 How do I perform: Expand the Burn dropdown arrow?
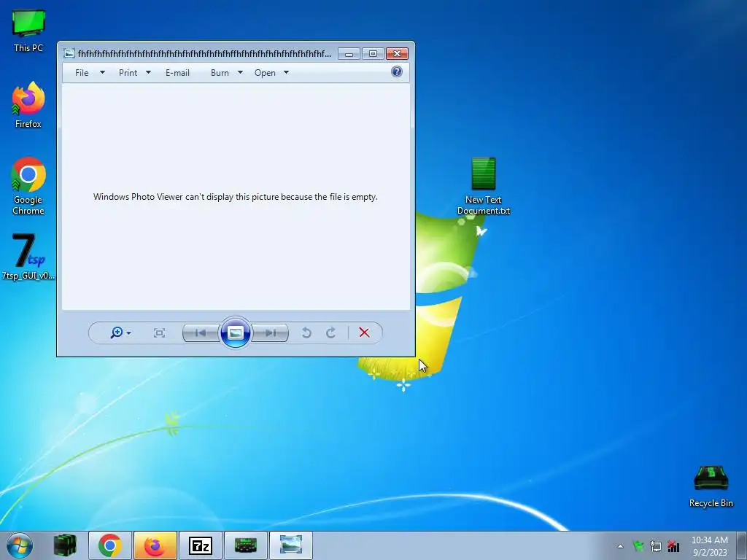(240, 72)
